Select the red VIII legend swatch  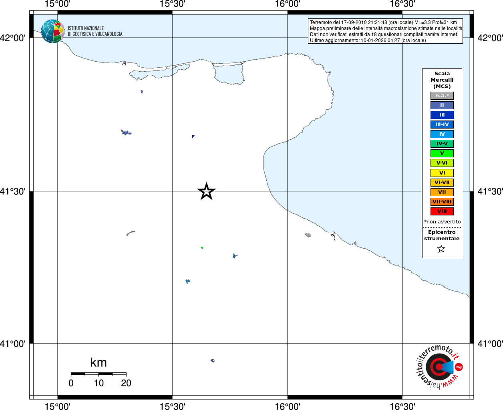click(x=442, y=211)
